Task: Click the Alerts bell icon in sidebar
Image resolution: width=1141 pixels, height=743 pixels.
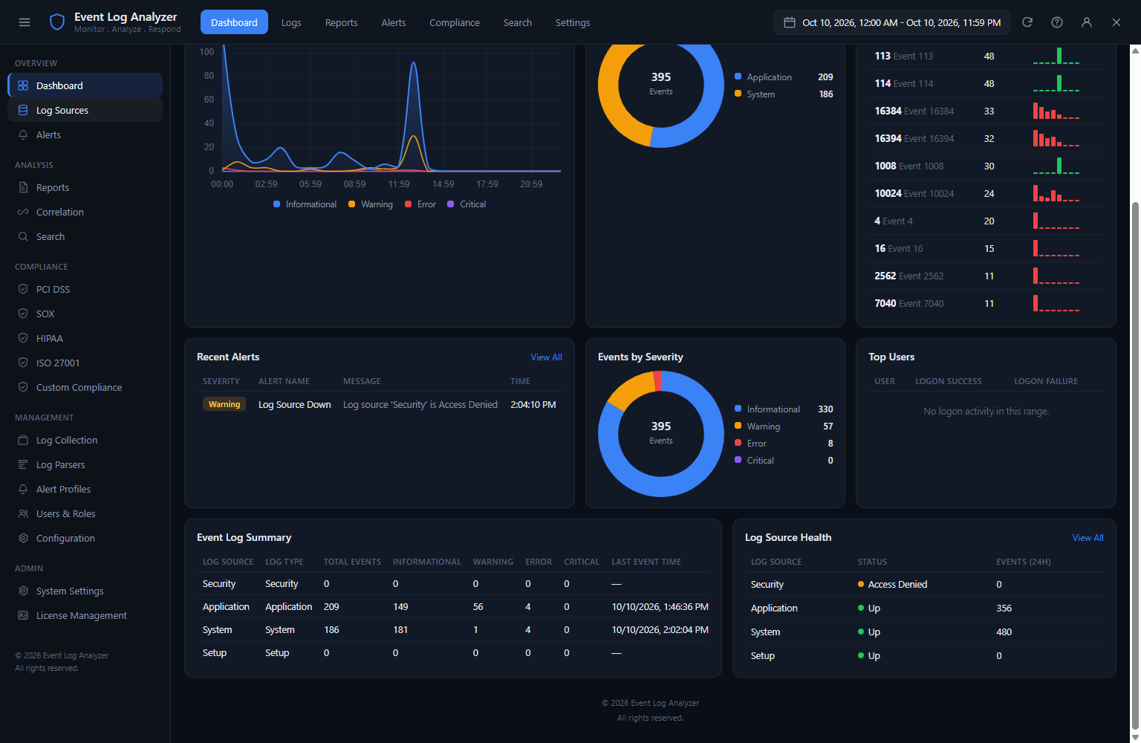Action: 23,134
